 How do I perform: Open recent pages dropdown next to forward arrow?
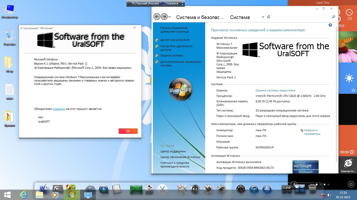click(170, 17)
